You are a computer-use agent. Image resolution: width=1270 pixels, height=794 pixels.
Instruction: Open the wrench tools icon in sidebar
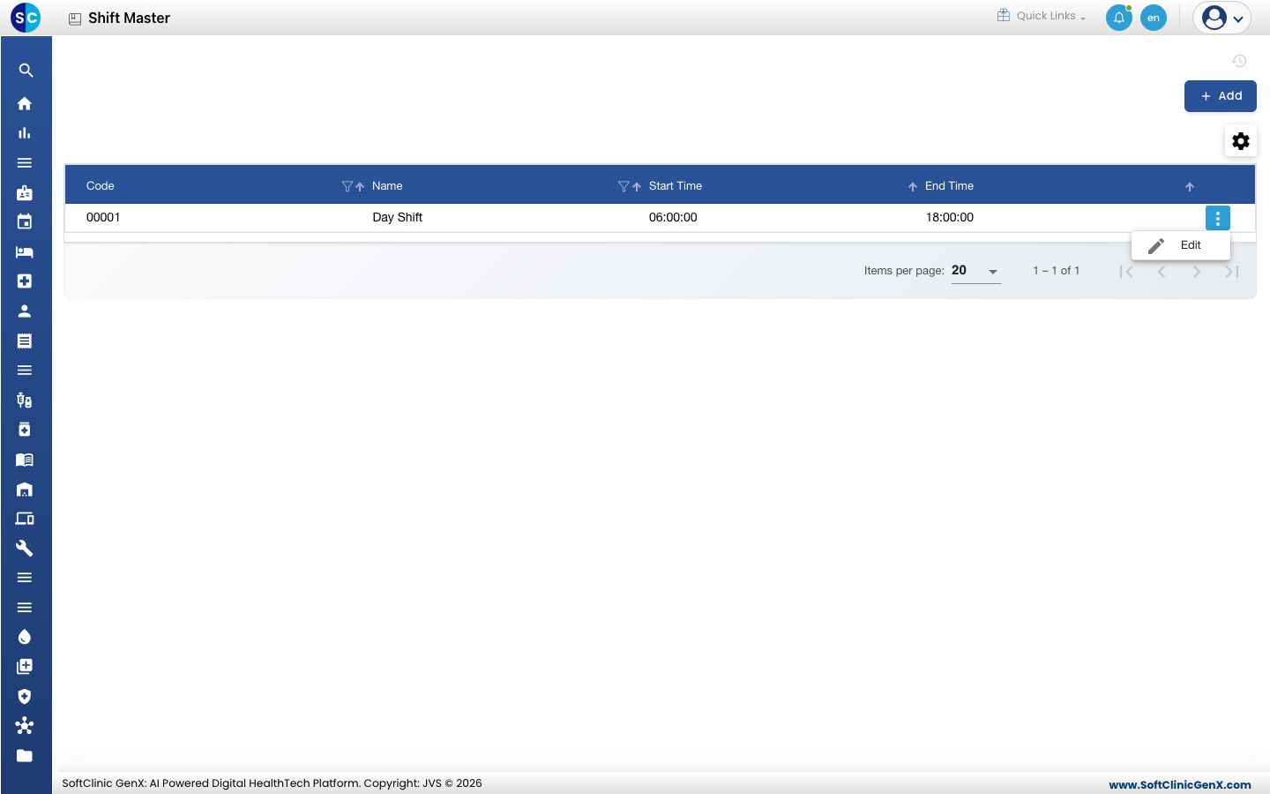click(25, 549)
